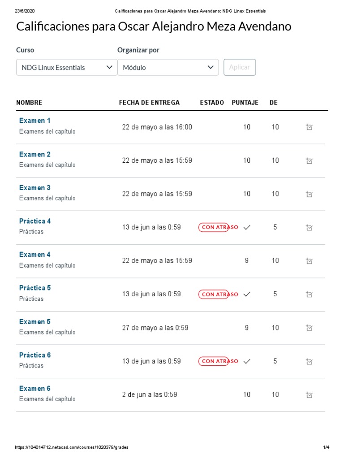Image resolution: width=344 pixels, height=459 pixels.
Task: Click the what-if score icon for Práctica 6
Action: (x=309, y=362)
